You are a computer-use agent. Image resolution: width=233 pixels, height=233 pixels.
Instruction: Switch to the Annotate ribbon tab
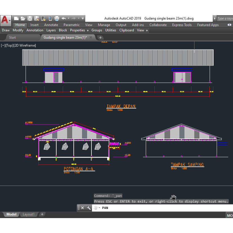click(x=51, y=25)
